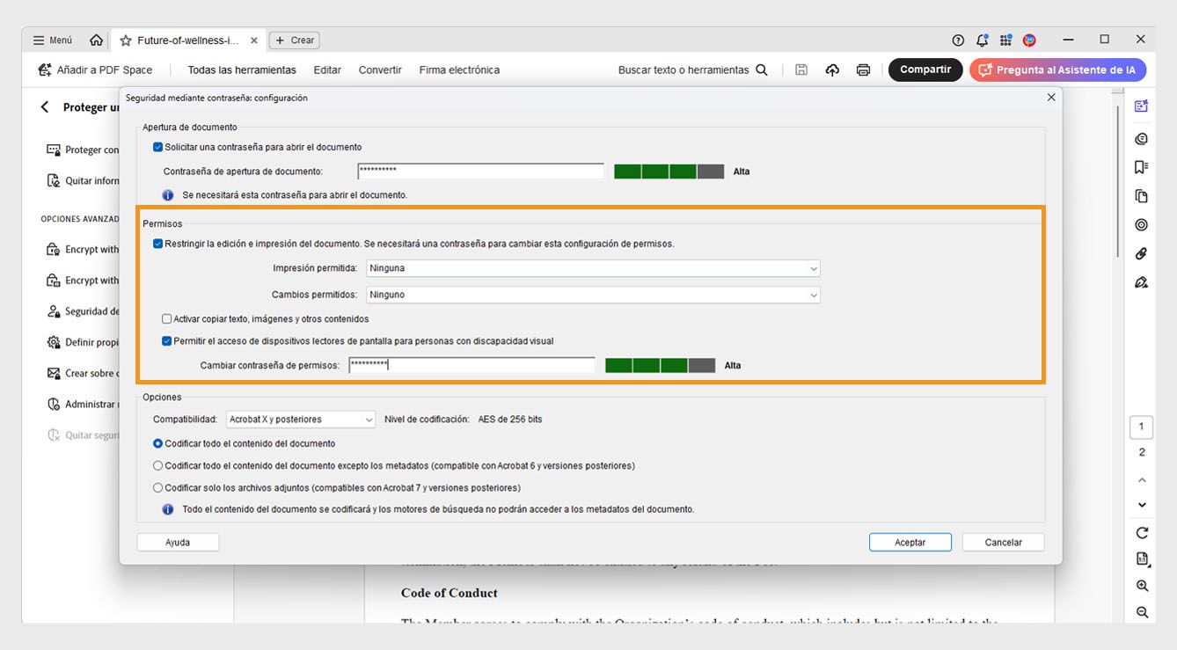Select the page thumbnails icon in right sidebar

point(1141,194)
